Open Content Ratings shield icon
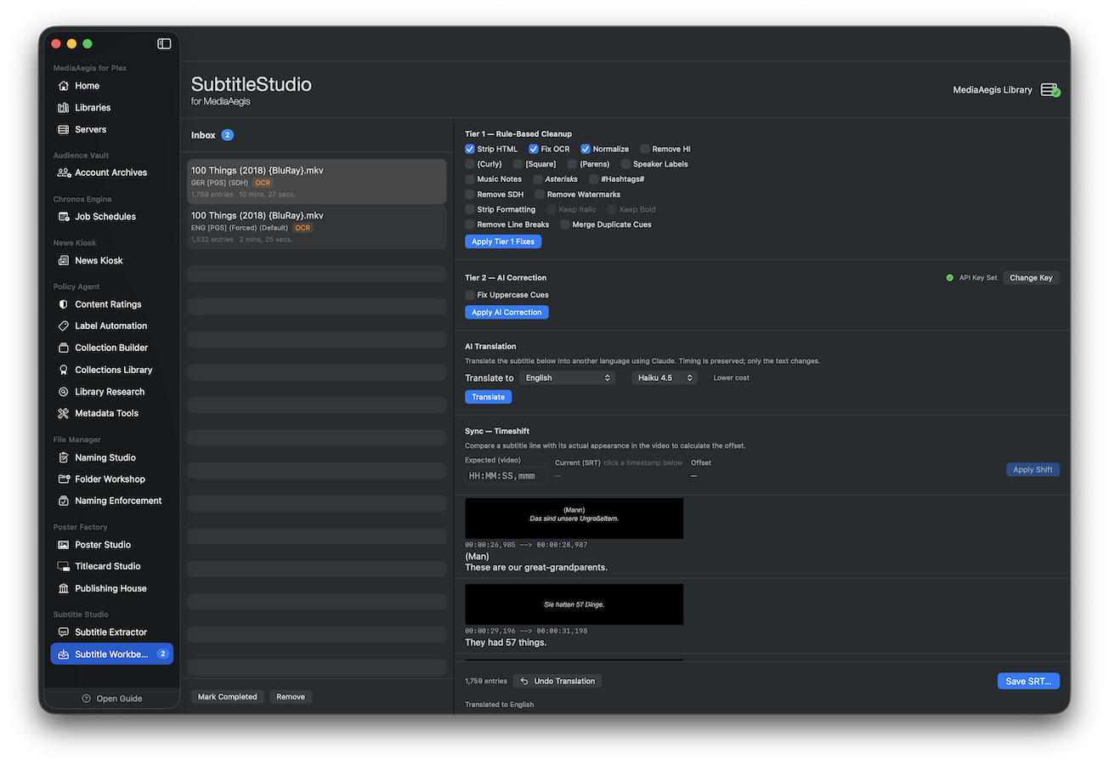 (x=64, y=304)
